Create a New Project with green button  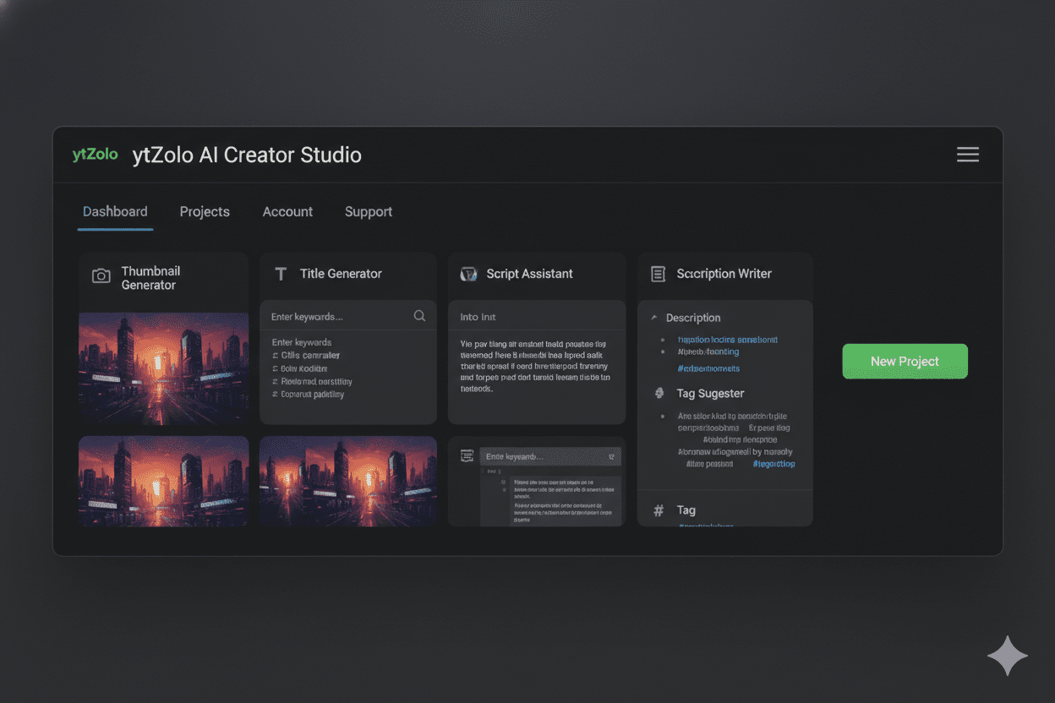(x=905, y=361)
